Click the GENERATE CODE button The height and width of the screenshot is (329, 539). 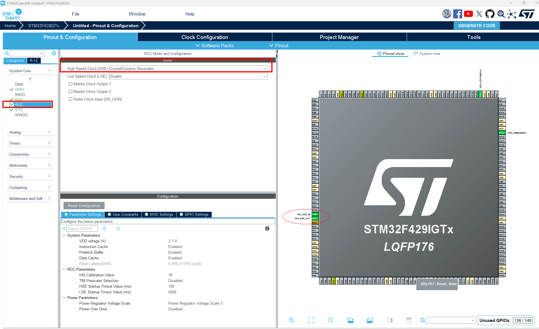(476, 25)
